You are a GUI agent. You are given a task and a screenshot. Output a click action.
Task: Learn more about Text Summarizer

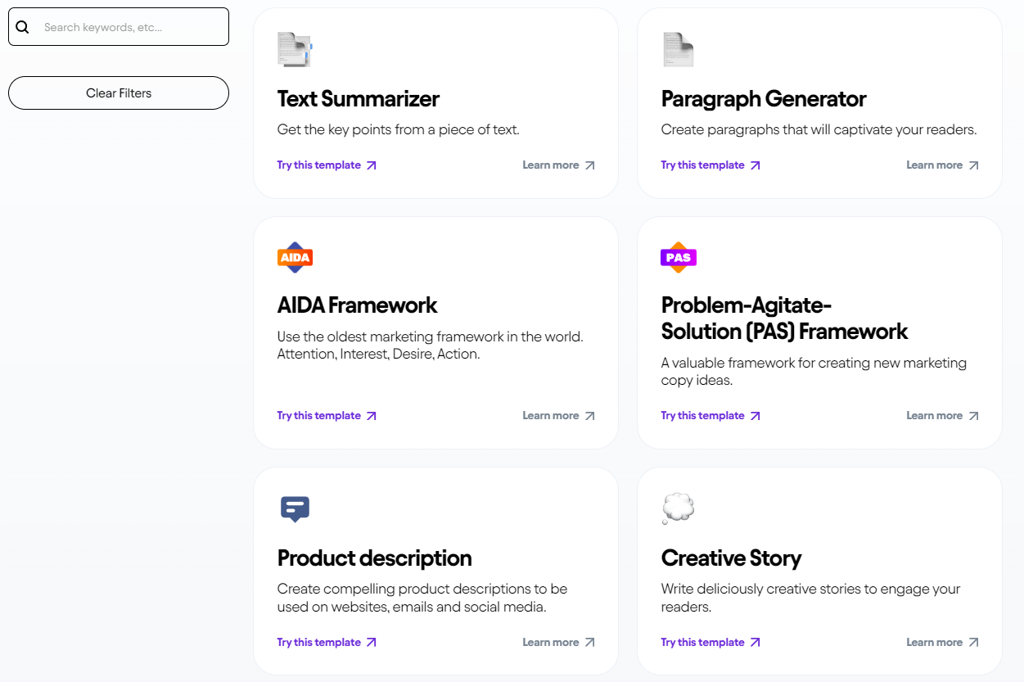click(558, 165)
